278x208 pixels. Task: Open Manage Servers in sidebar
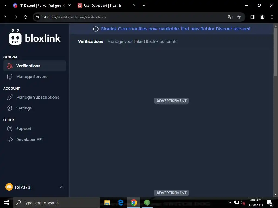tap(34, 77)
